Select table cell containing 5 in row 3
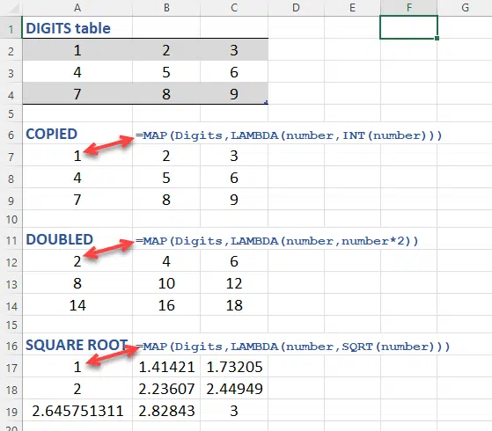The width and height of the screenshot is (492, 431). [166, 72]
